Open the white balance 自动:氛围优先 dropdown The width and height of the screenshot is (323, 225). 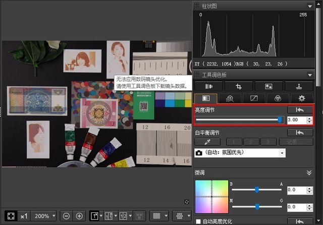point(240,153)
